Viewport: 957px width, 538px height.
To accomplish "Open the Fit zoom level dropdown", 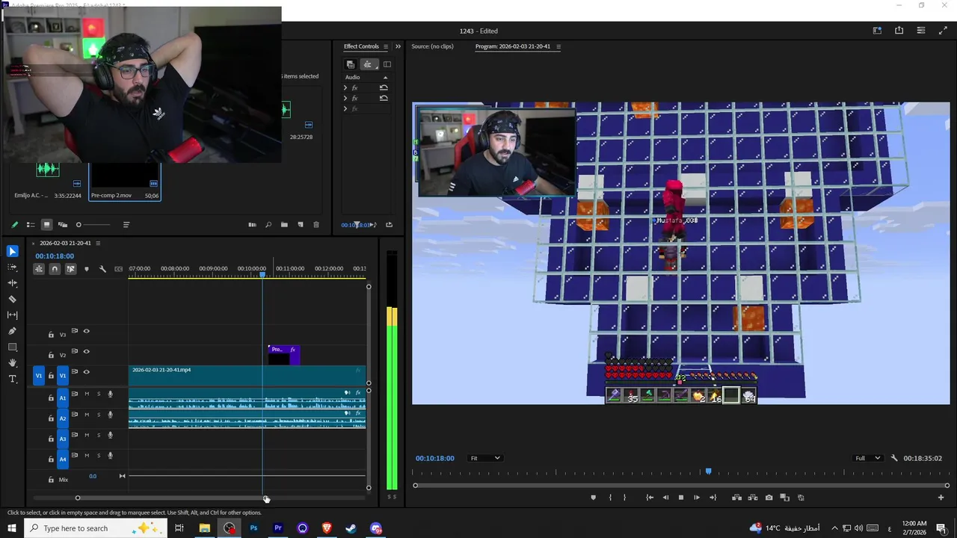I will pos(484,458).
